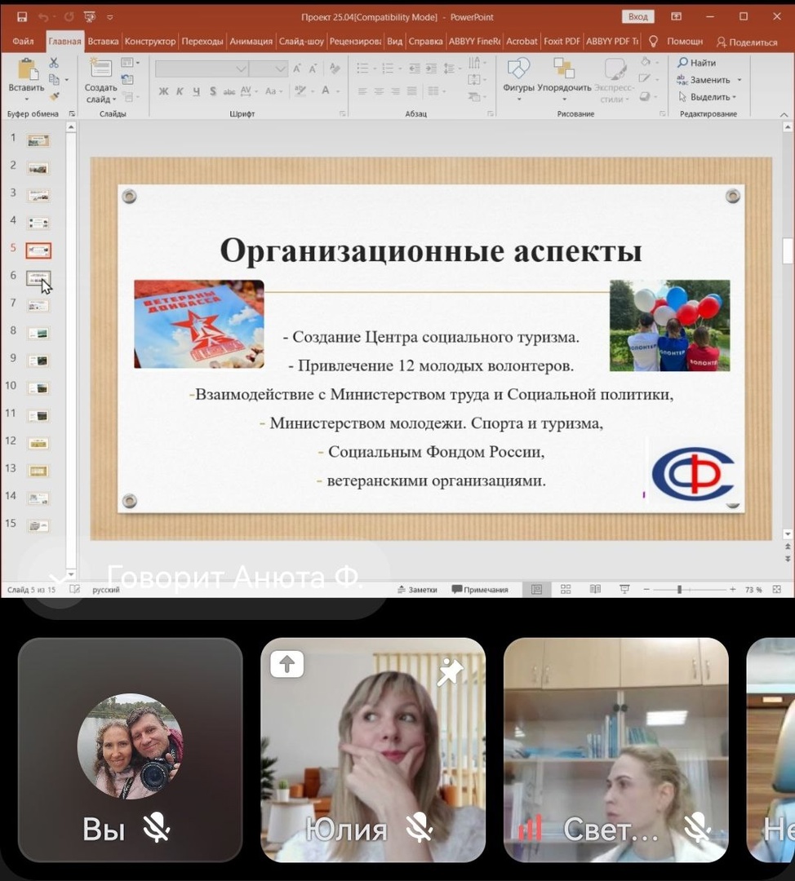The height and width of the screenshot is (881, 795).
Task: Click the Заметки notes button
Action: click(x=417, y=590)
